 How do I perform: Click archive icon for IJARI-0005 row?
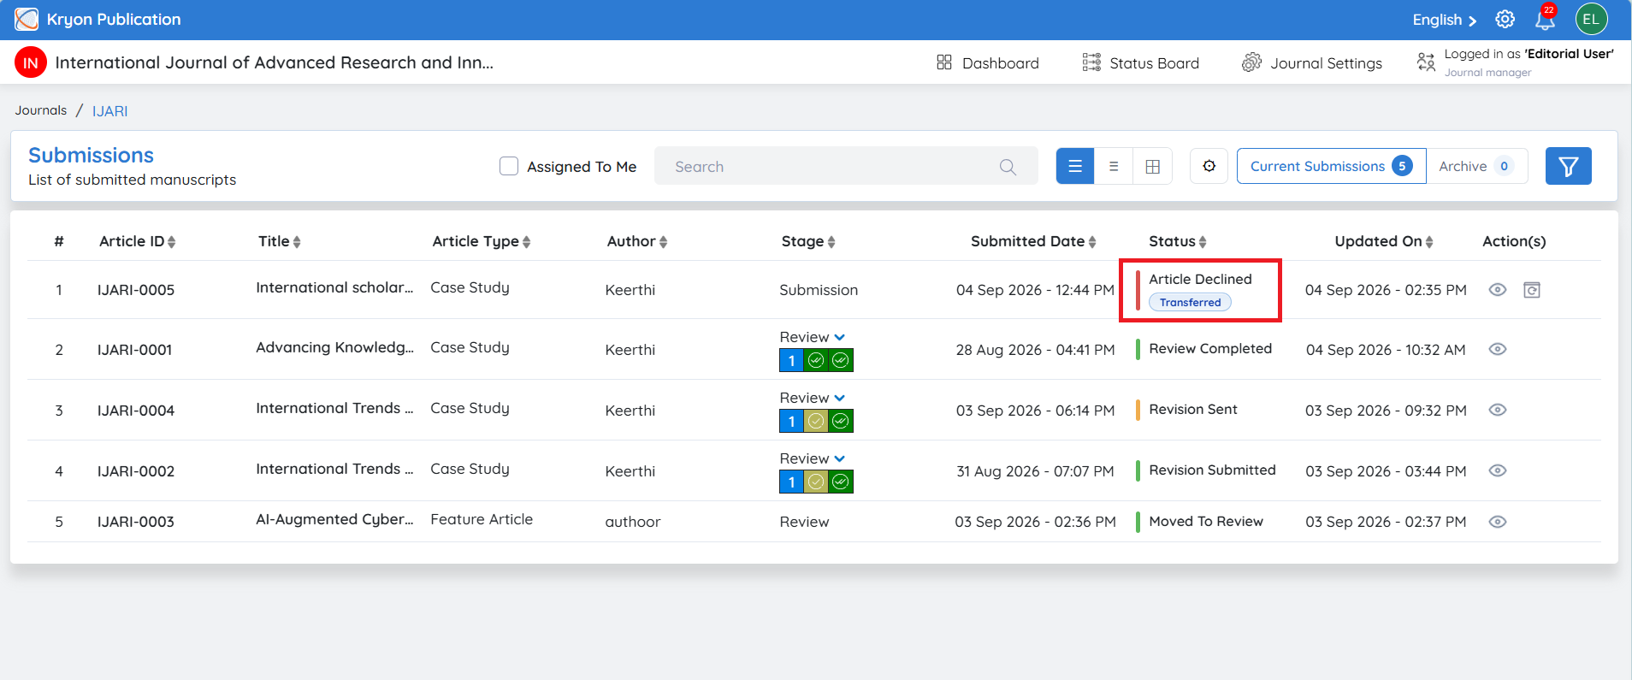tap(1532, 290)
